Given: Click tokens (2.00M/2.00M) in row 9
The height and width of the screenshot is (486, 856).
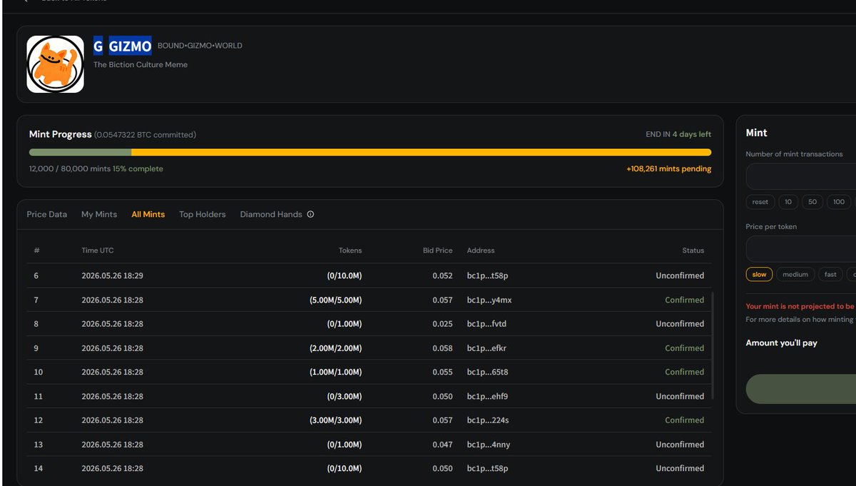Looking at the screenshot, I should pyautogui.click(x=335, y=348).
